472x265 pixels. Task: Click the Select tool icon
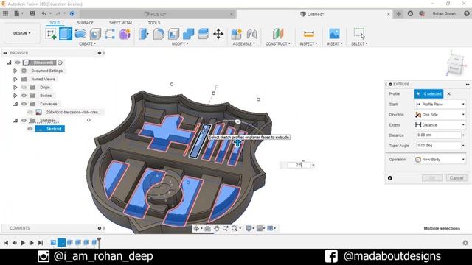359,34
